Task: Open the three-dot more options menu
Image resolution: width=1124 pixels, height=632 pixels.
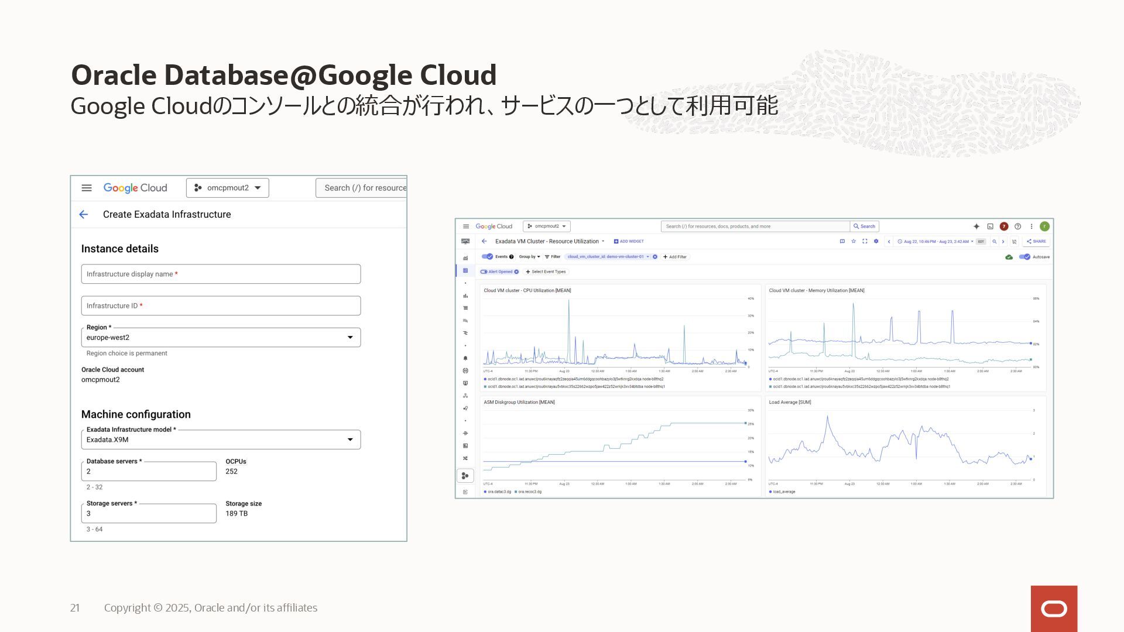Action: pos(1032,226)
